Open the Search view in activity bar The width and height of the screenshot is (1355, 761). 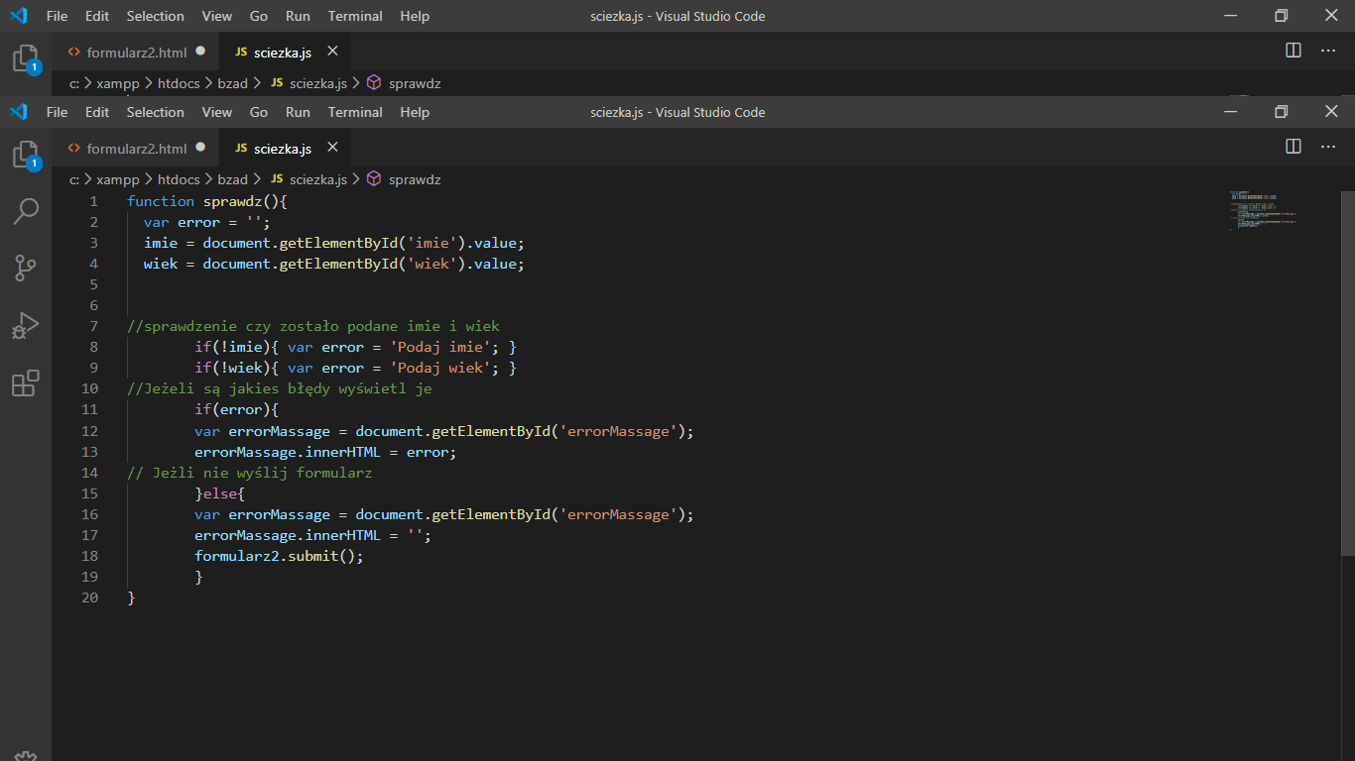click(25, 210)
